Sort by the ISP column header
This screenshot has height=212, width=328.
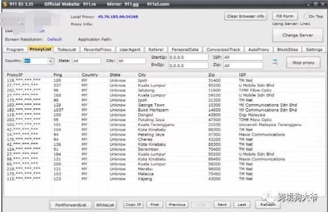[280, 75]
